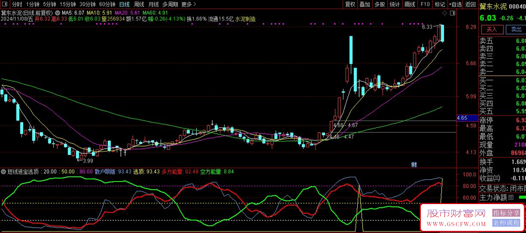The width and height of the screenshot is (526, 233).
Task: Click the diamond icon above the chart
Action: click(445, 12)
